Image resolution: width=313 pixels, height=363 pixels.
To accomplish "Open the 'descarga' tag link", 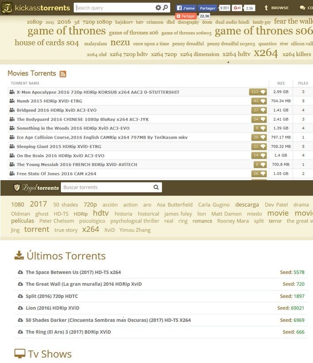I will pyautogui.click(x=247, y=204).
